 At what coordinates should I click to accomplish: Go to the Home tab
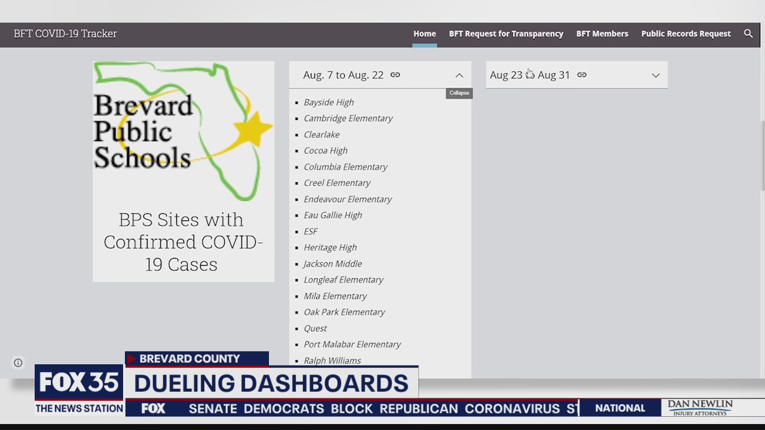pyautogui.click(x=424, y=33)
